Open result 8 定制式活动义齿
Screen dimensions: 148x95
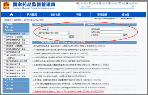click(62, 73)
